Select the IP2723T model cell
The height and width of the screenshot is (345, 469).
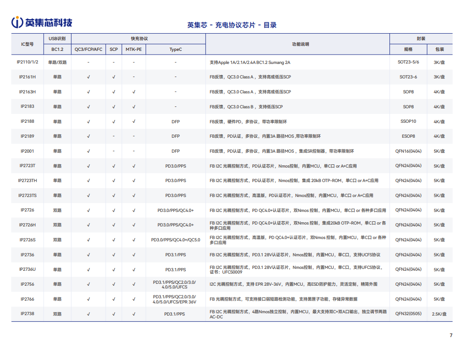click(27, 166)
